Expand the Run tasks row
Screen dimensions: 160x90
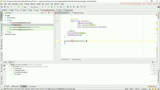coord(11,74)
